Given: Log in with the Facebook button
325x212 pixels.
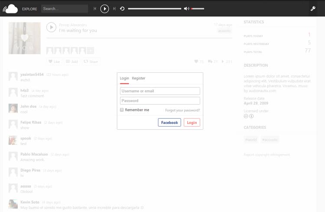Looking at the screenshot, I should click(169, 123).
